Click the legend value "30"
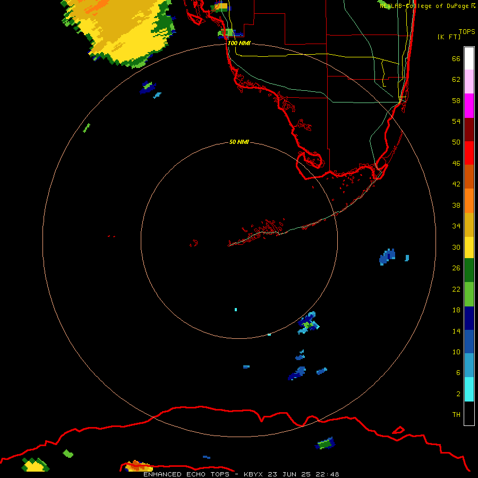This screenshot has width=478, height=478. click(456, 247)
